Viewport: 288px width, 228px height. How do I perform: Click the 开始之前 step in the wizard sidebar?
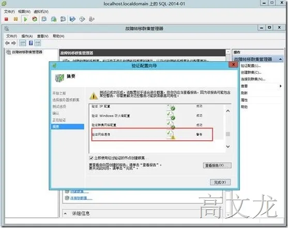(x=59, y=93)
